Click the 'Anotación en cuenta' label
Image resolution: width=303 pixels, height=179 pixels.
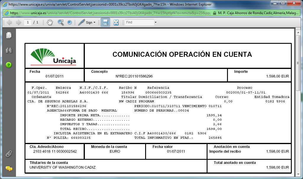pyautogui.click(x=232, y=147)
